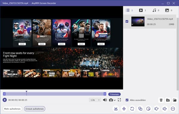Open the video compressor tool
The height and width of the screenshot is (114, 179).
coord(124,109)
